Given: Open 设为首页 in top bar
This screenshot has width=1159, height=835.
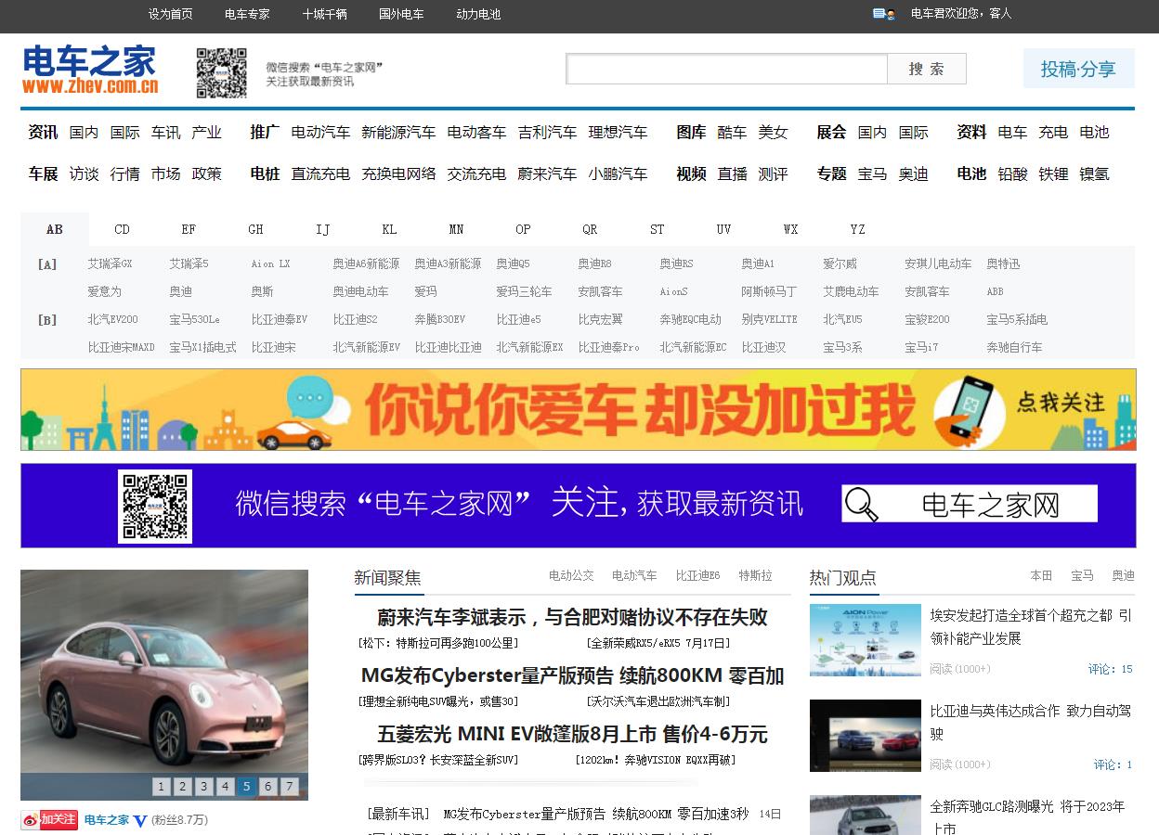Looking at the screenshot, I should tap(171, 14).
